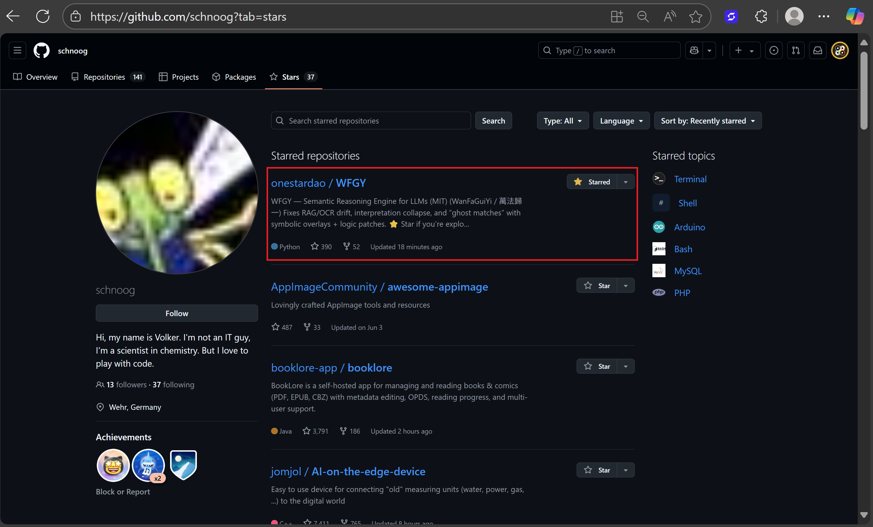Star the booklore repository
Image resolution: width=873 pixels, height=527 pixels.
pyautogui.click(x=597, y=366)
